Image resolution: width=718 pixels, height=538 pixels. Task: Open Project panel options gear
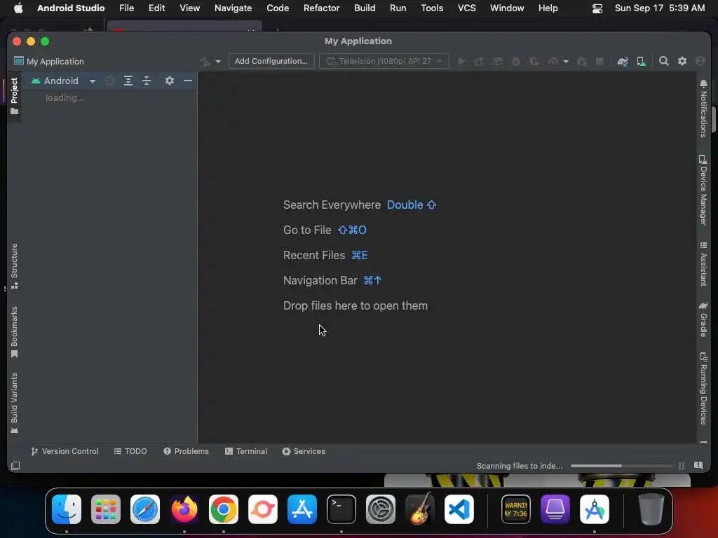(x=170, y=81)
